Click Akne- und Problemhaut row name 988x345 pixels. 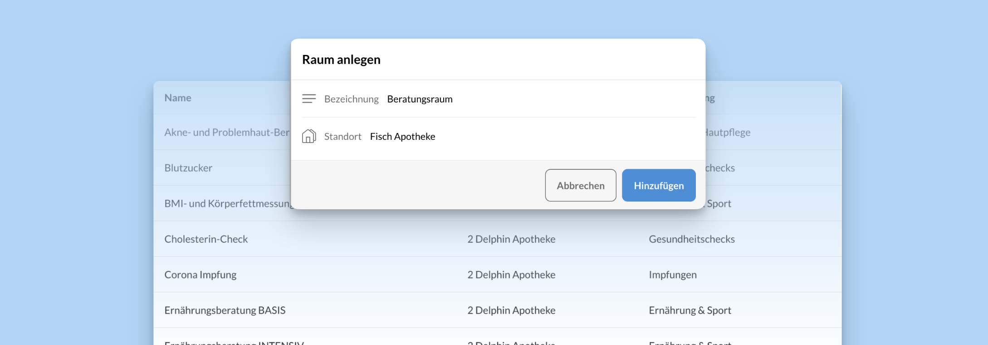tap(226, 132)
